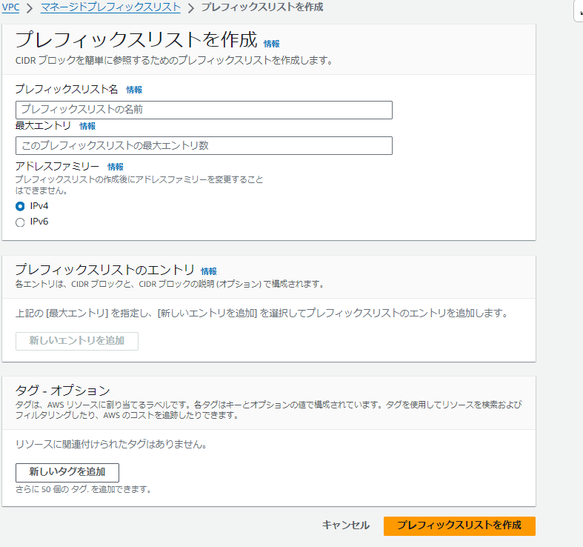Image resolution: width=583 pixels, height=547 pixels.
Task: Click current breadcrumb text プレフィックスリストを作成
Action: pyautogui.click(x=262, y=7)
